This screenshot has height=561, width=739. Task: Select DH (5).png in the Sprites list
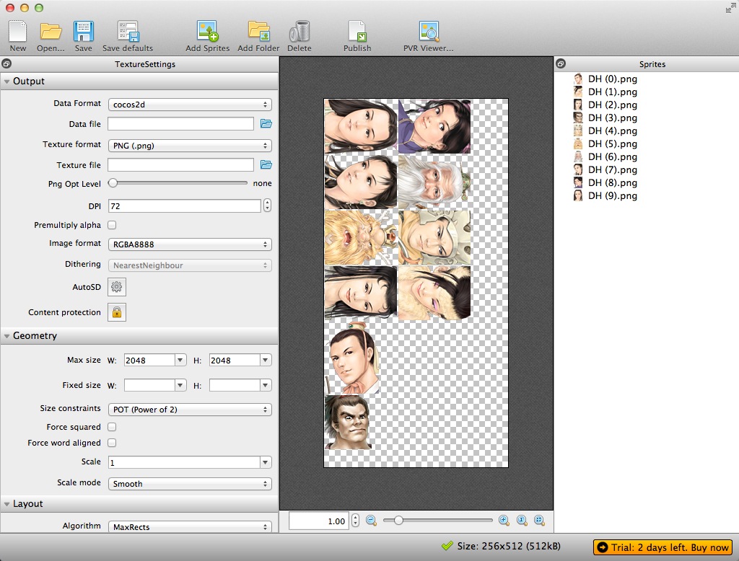click(x=613, y=143)
